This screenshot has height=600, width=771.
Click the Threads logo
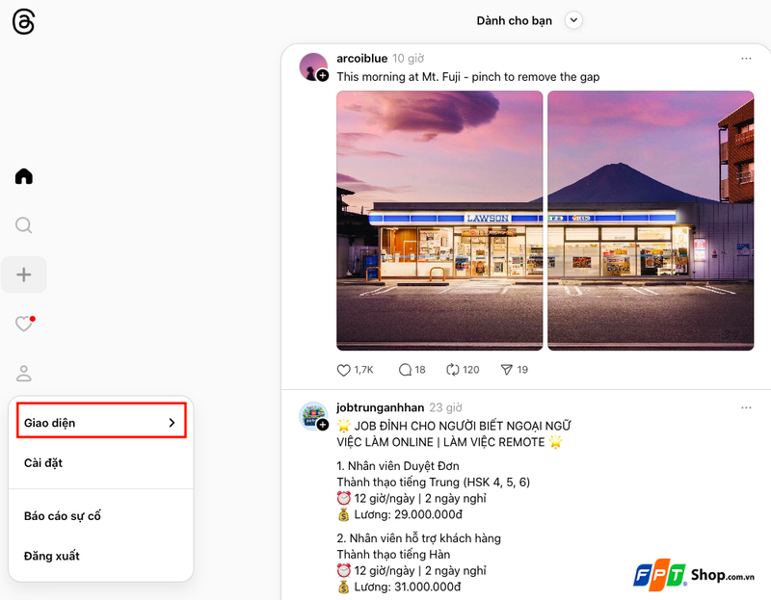pos(23,21)
